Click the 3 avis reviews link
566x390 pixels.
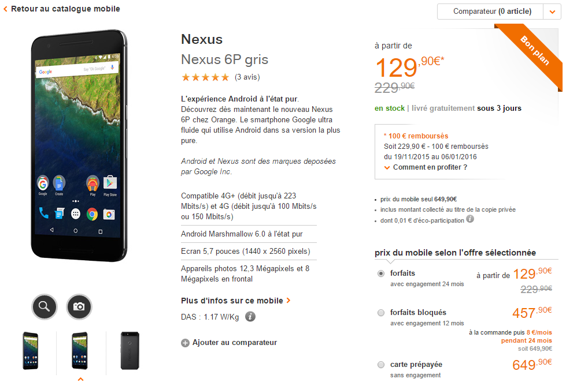point(247,77)
